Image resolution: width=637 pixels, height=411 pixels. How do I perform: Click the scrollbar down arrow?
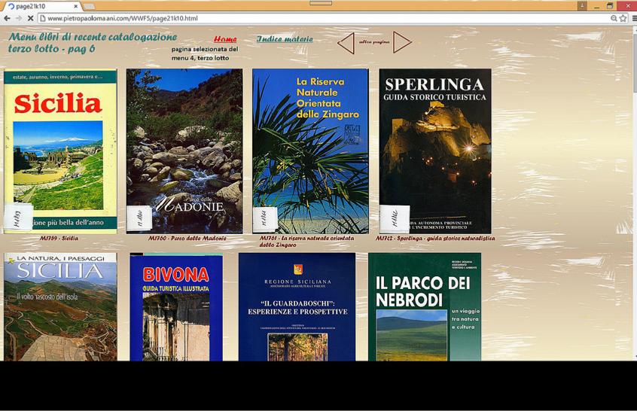point(634,358)
